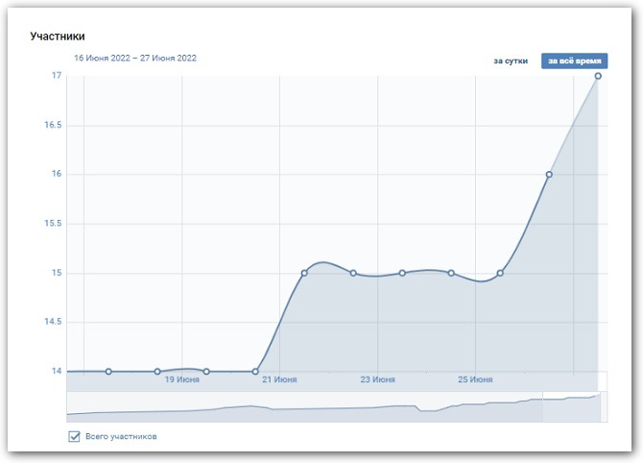Select the "за всё время" tab

574,60
